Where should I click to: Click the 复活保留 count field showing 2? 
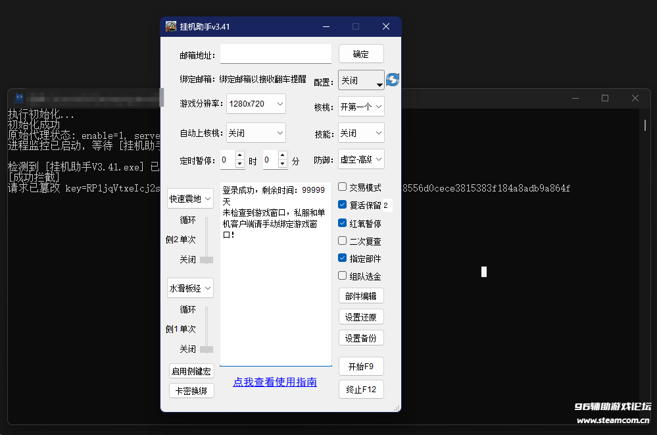tap(387, 205)
